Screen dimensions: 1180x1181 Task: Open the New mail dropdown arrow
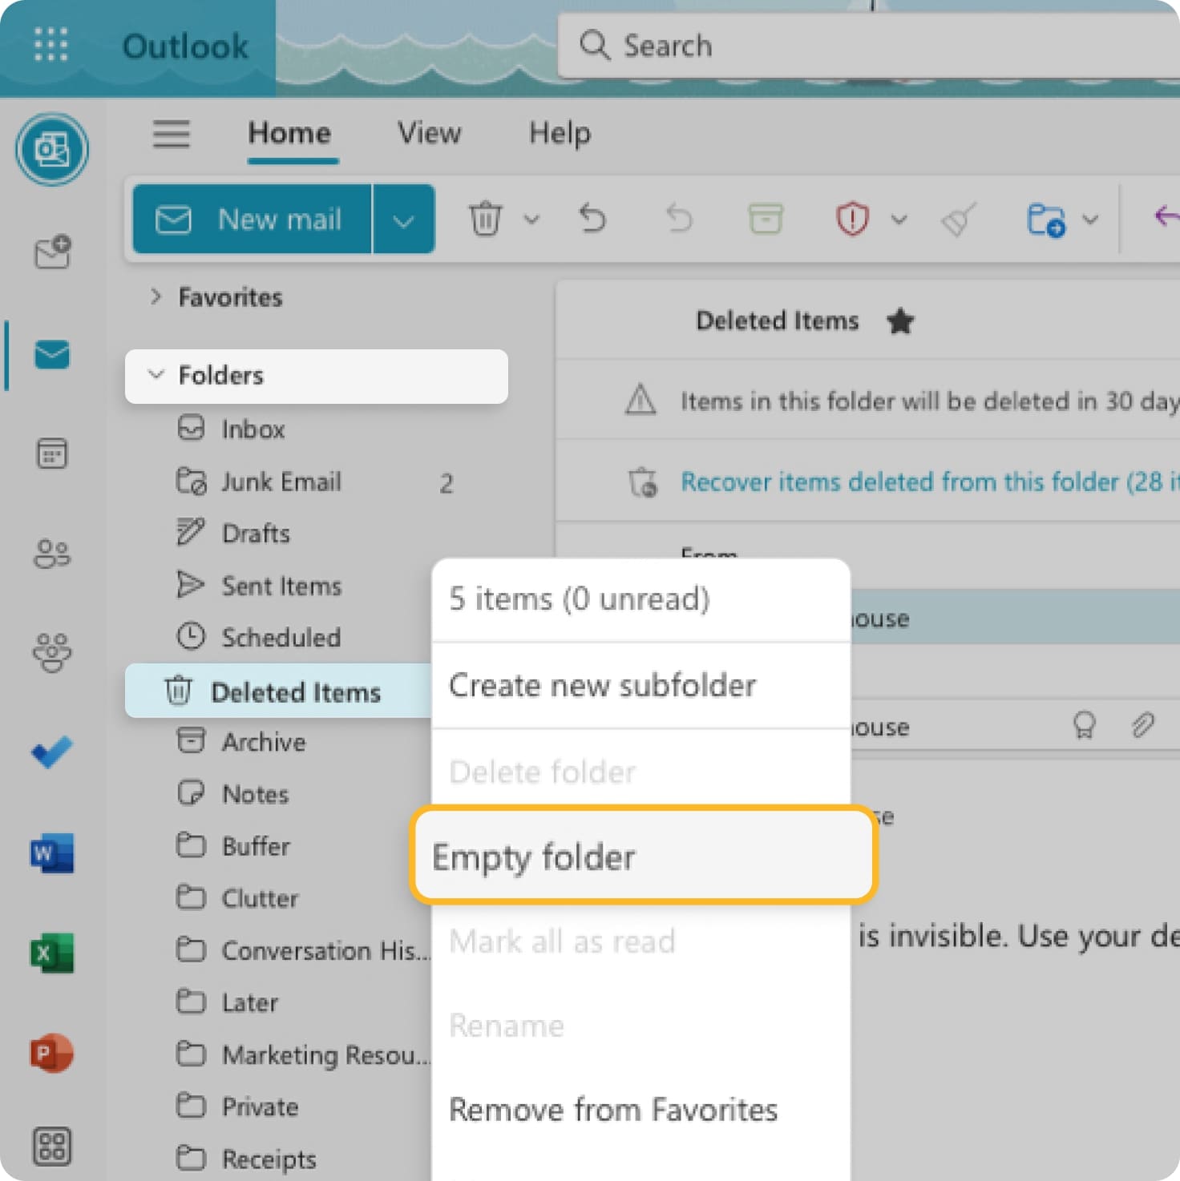403,220
